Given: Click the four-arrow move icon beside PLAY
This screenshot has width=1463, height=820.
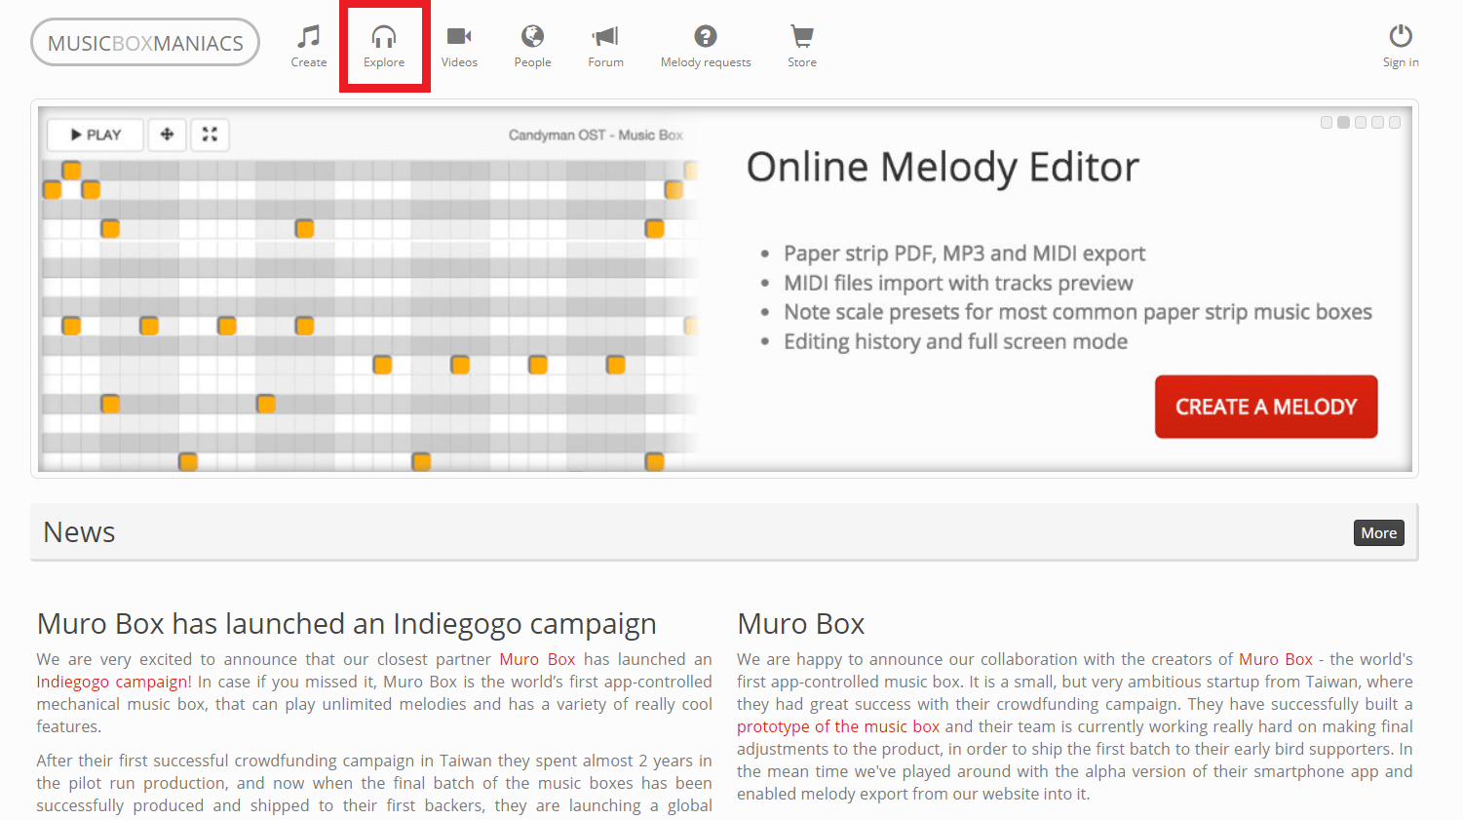Looking at the screenshot, I should pos(168,135).
